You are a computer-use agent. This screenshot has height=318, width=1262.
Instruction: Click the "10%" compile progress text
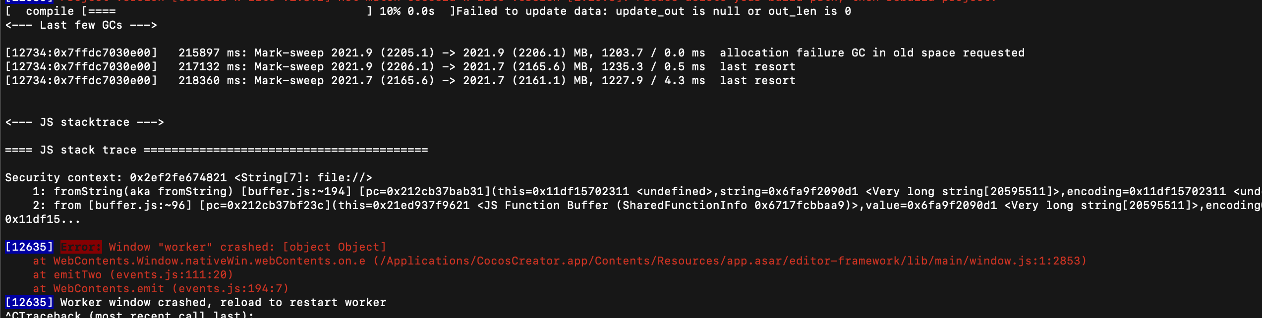(x=390, y=11)
